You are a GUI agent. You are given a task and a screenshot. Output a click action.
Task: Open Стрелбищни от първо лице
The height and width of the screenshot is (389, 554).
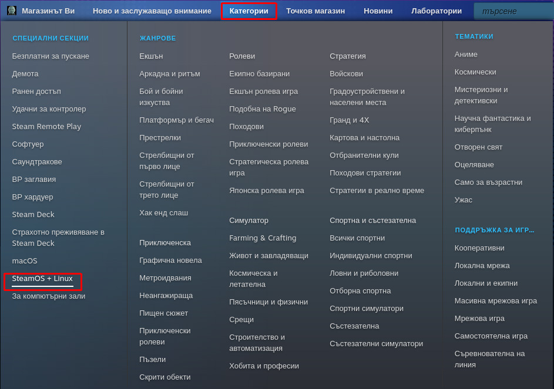pyautogui.click(x=167, y=161)
